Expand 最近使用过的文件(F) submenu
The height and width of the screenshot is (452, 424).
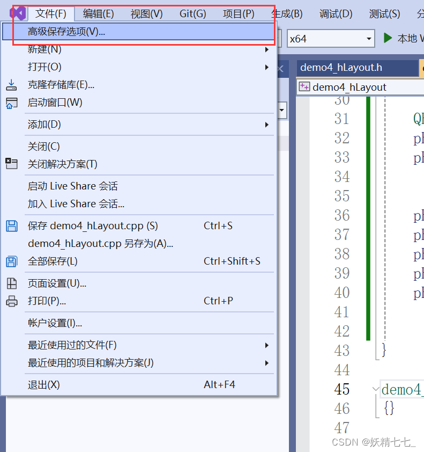click(x=138, y=345)
